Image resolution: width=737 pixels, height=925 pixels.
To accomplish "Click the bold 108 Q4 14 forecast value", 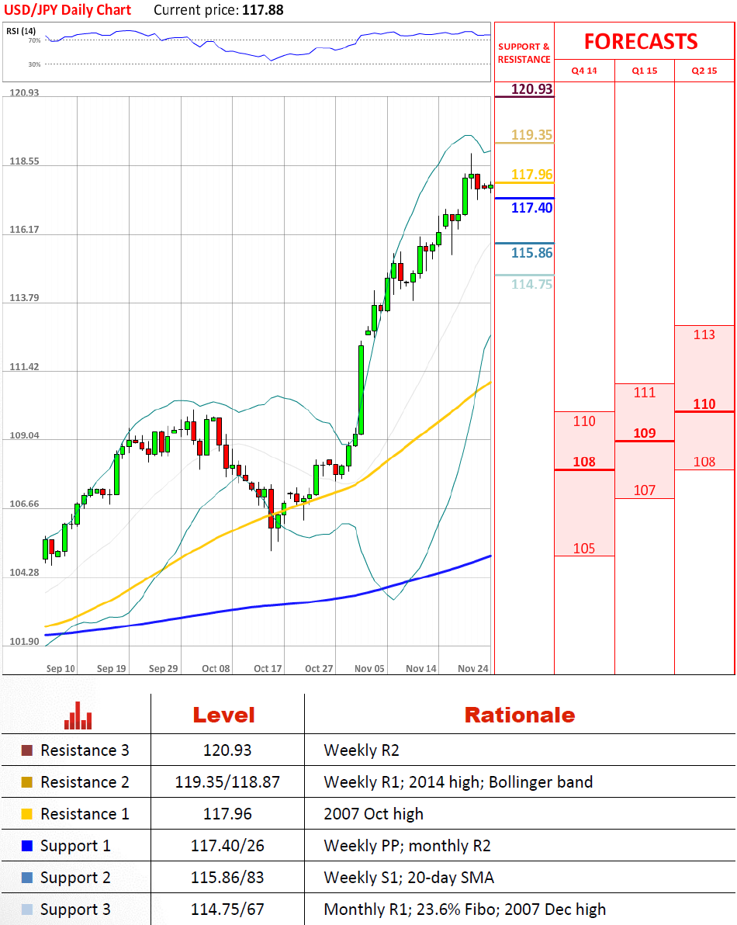I will [x=584, y=462].
